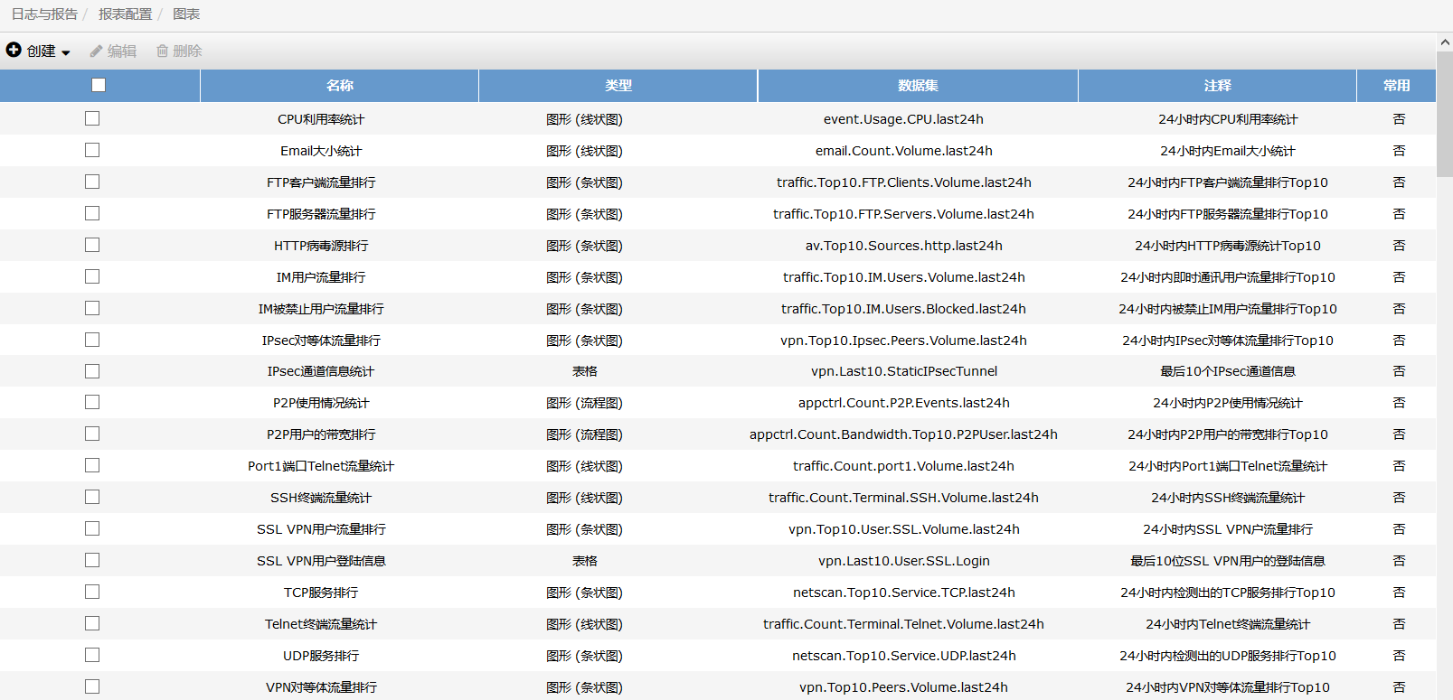Open 日志与报告 in the breadcrumb
This screenshot has height=700, width=1453.
tap(44, 14)
